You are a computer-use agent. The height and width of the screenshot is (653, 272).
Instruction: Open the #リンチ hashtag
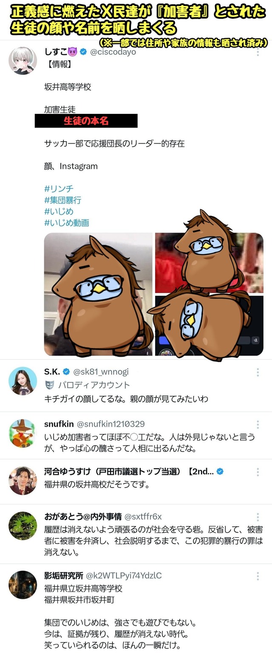[59, 188]
